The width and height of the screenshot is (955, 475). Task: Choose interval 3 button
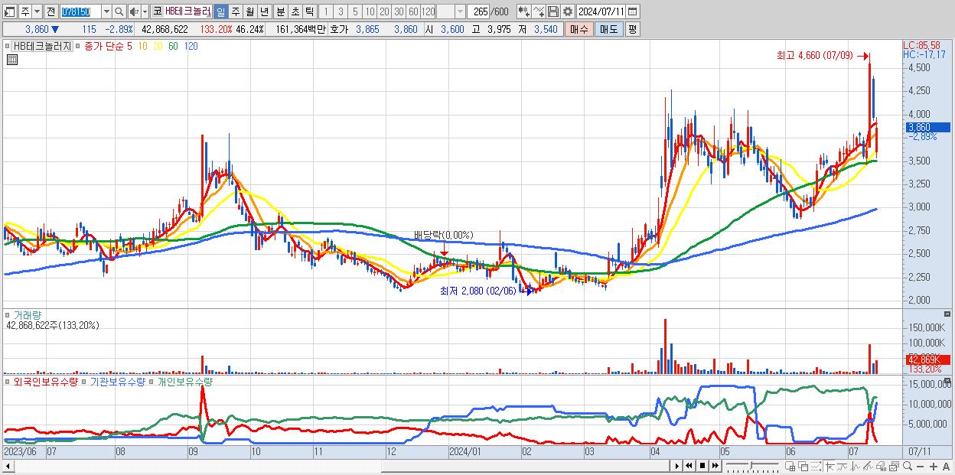pos(341,11)
